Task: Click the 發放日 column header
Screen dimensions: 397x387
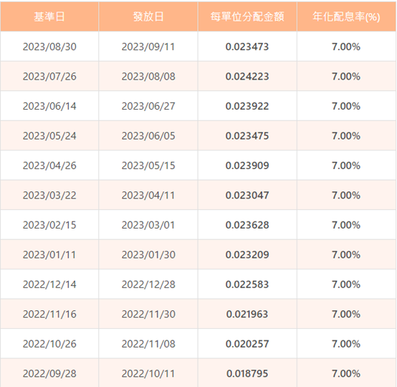Action: 148,16
